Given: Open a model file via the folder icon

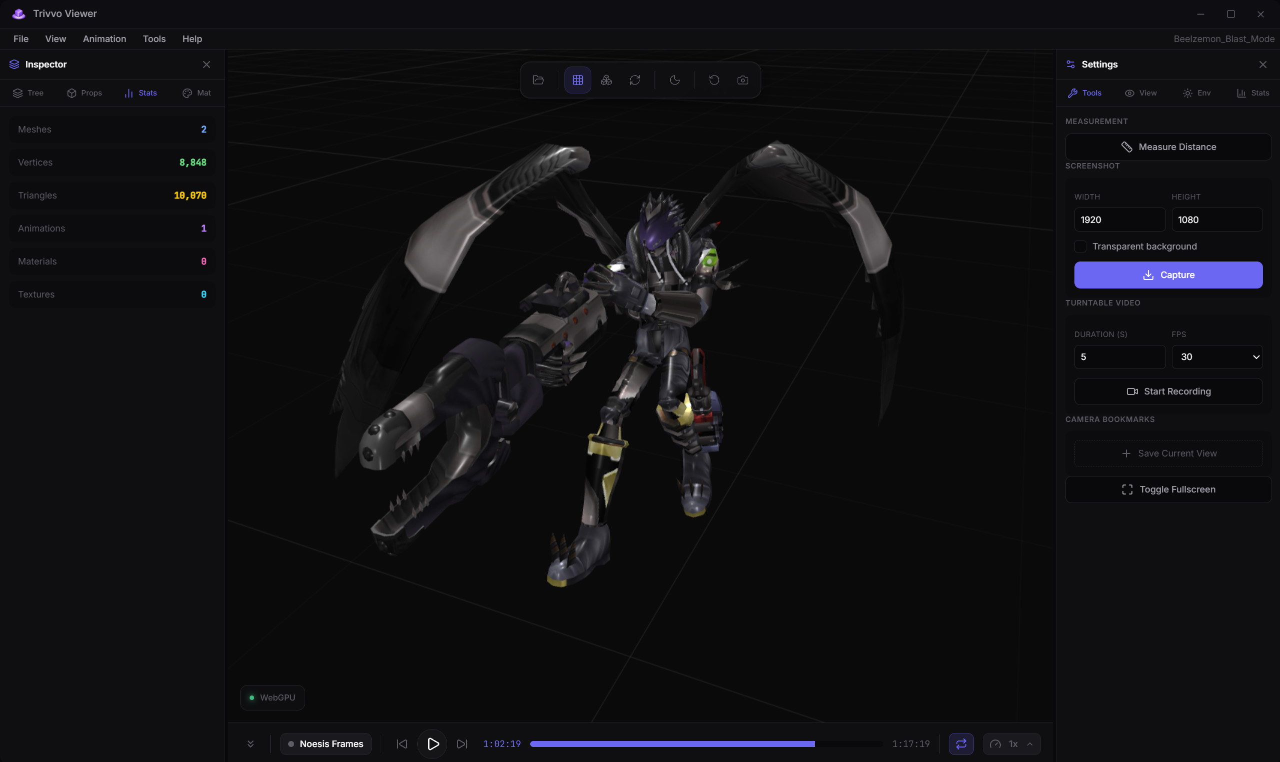Looking at the screenshot, I should coord(538,80).
